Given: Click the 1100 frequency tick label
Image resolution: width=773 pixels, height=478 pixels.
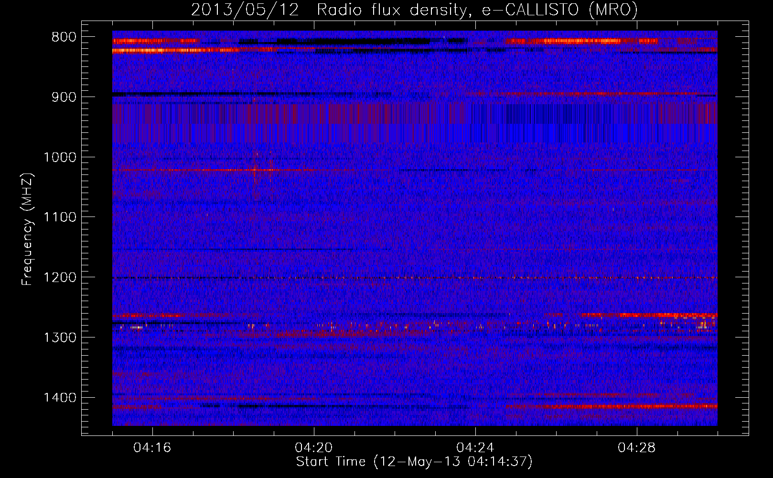Looking at the screenshot, I should tap(60, 217).
